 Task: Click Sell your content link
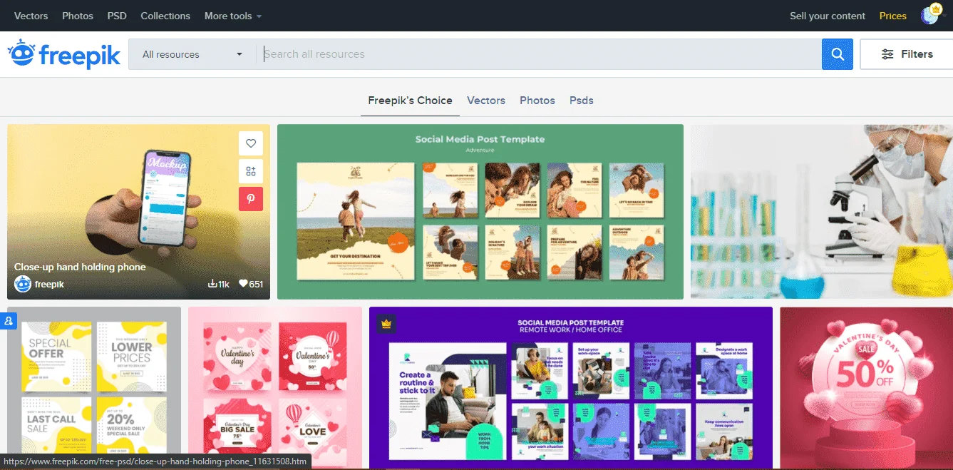click(828, 16)
